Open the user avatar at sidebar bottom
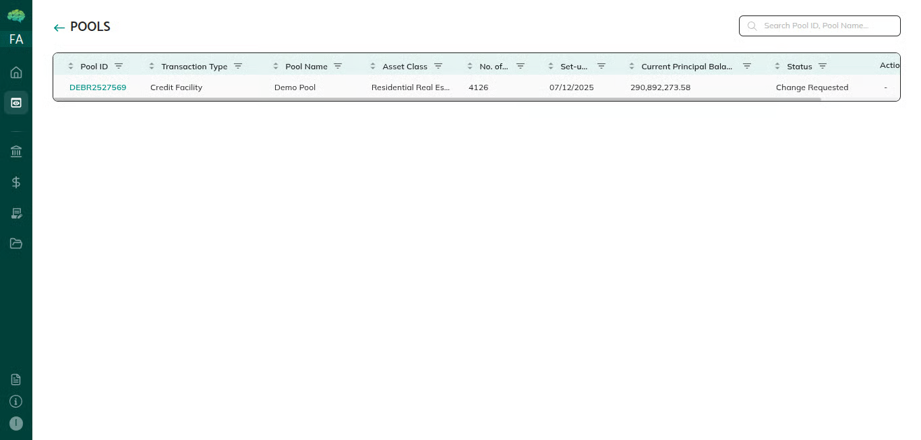Image resolution: width=921 pixels, height=440 pixels. [x=16, y=423]
